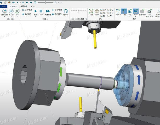Click the simulation speed slider in ribbon

pos(78,12)
